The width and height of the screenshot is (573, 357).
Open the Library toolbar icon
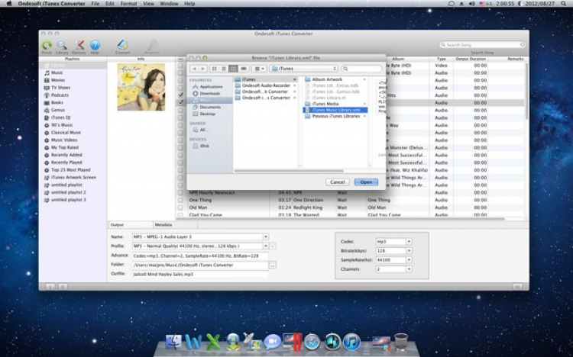pos(62,46)
